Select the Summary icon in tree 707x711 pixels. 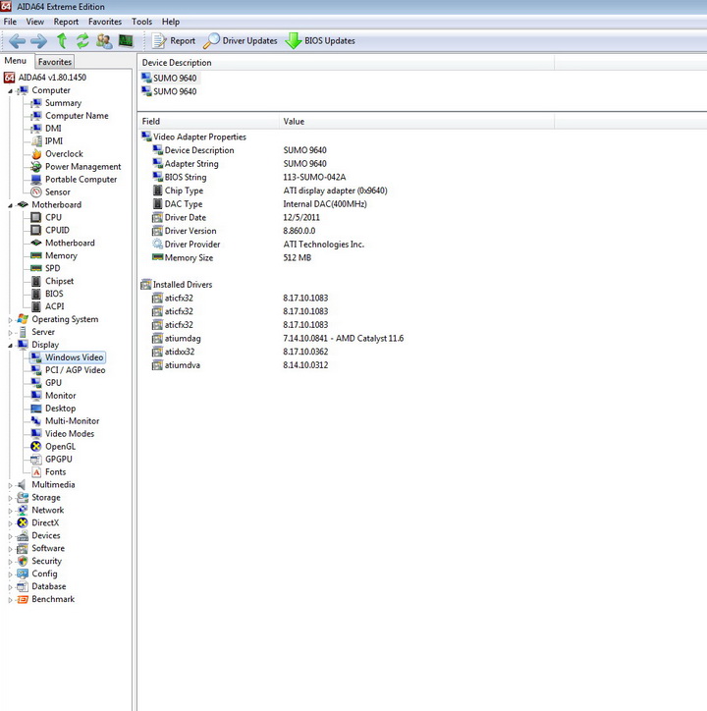click(x=36, y=103)
